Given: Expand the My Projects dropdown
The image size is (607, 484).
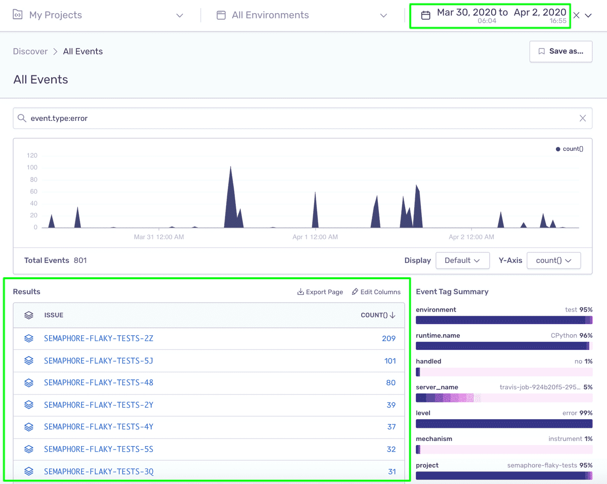Looking at the screenshot, I should [x=180, y=16].
